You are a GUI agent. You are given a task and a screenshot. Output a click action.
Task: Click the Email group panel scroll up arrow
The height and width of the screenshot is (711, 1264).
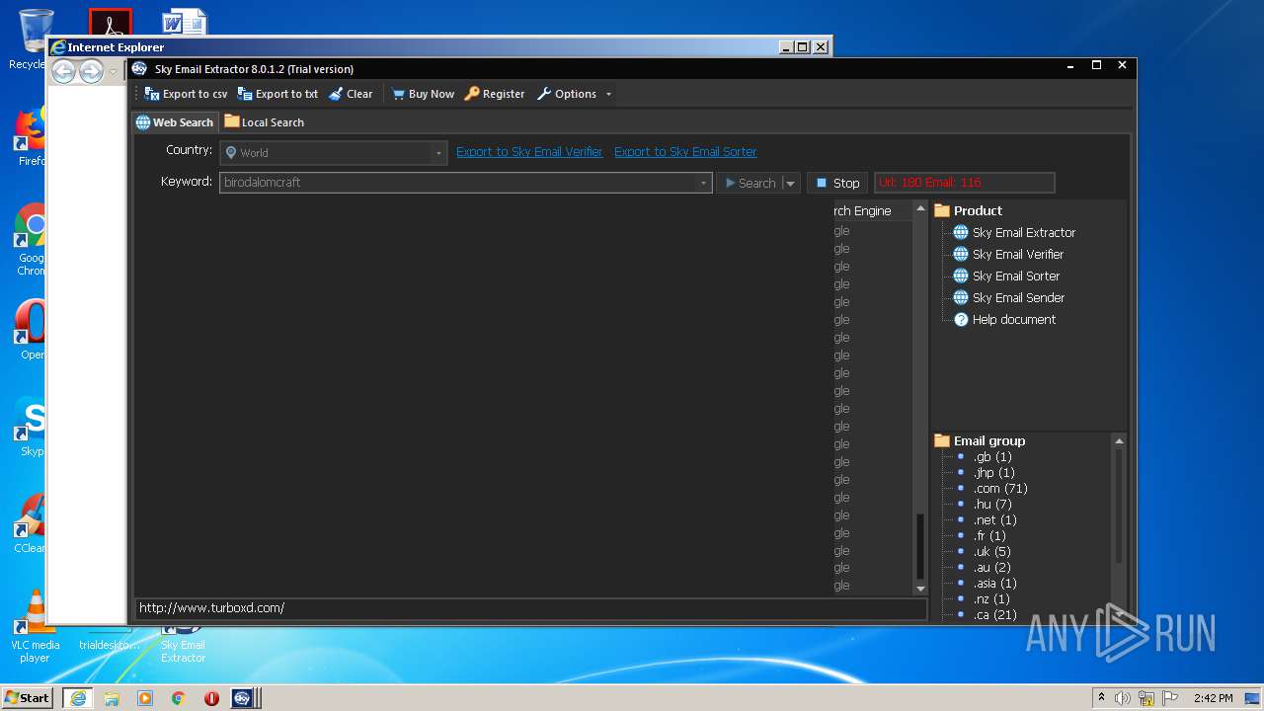(x=1119, y=441)
